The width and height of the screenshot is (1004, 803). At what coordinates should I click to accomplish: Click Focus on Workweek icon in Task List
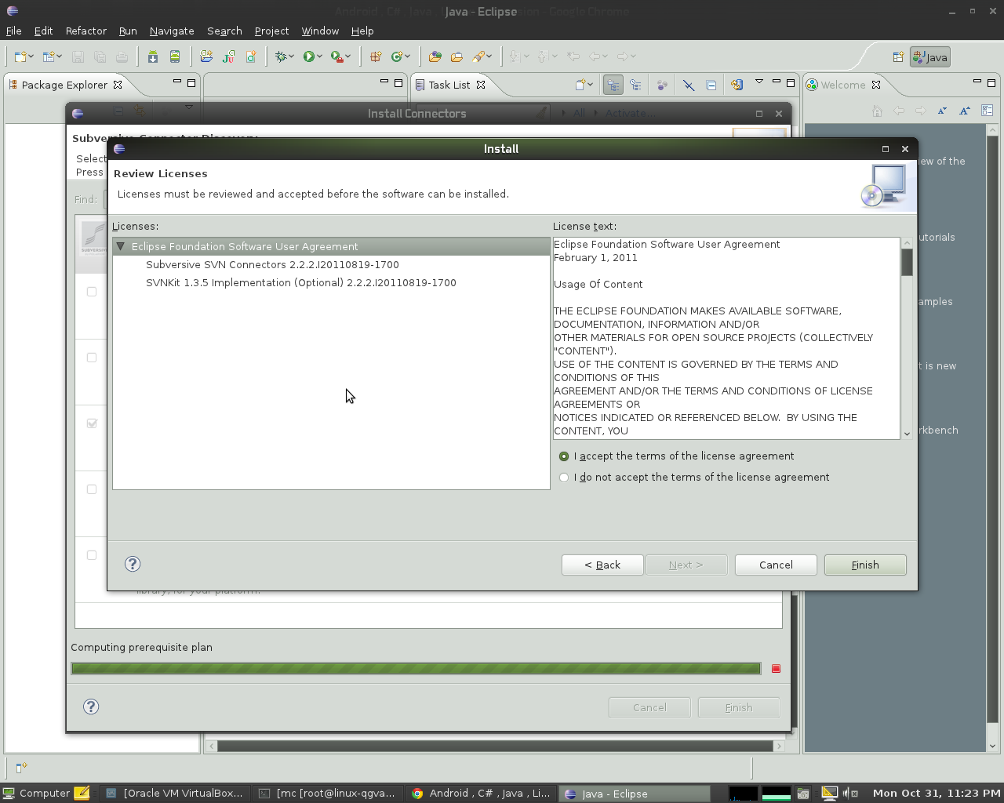tap(662, 85)
